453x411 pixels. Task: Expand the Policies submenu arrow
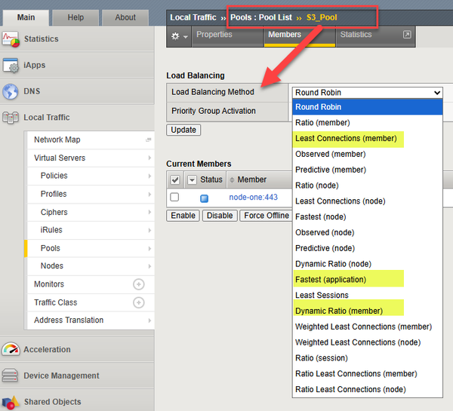point(149,176)
